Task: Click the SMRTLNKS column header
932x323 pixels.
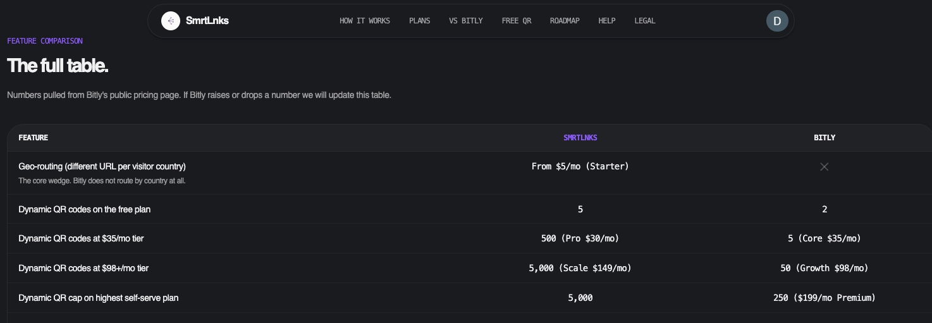Action: pyautogui.click(x=580, y=138)
